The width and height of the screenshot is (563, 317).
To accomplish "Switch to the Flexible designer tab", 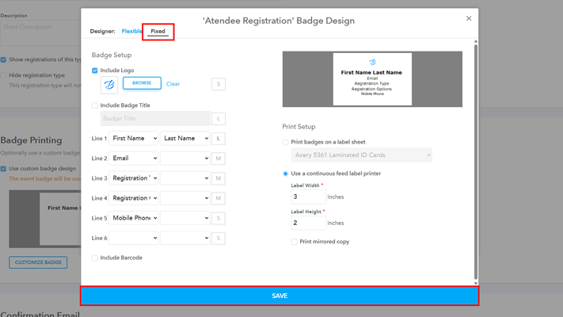I will pyautogui.click(x=132, y=32).
